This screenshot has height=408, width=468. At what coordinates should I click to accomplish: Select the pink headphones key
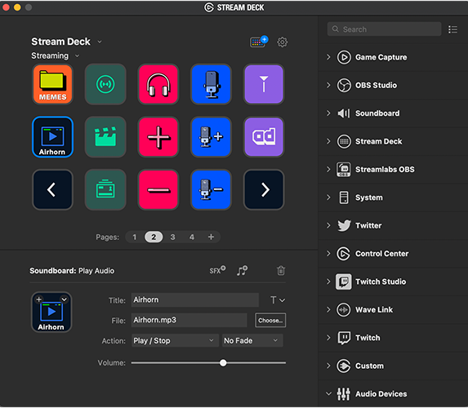coord(158,84)
